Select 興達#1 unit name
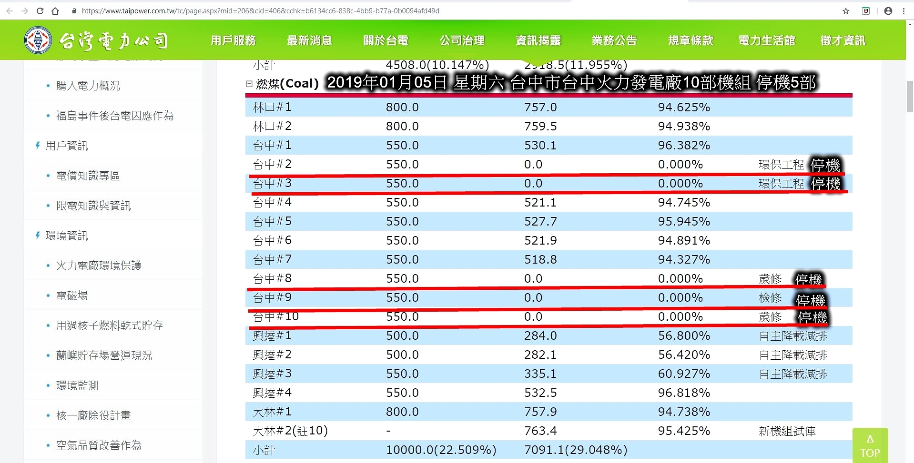The height and width of the screenshot is (463, 914). click(272, 335)
